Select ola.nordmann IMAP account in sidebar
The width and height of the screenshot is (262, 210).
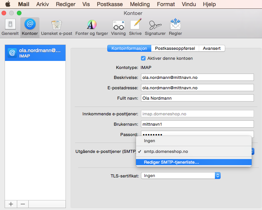click(35, 53)
